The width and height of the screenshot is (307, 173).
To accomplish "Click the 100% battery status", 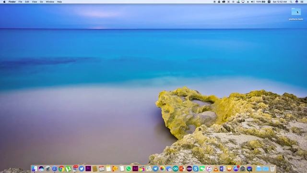I will pos(261,2).
